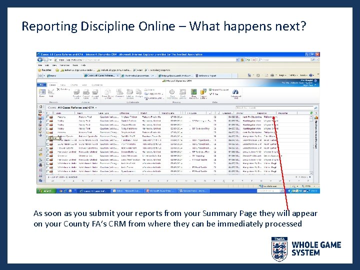Screen dimensions: 360x270
Task: Click the Import Data ribbon button
Action: [x=203, y=94]
